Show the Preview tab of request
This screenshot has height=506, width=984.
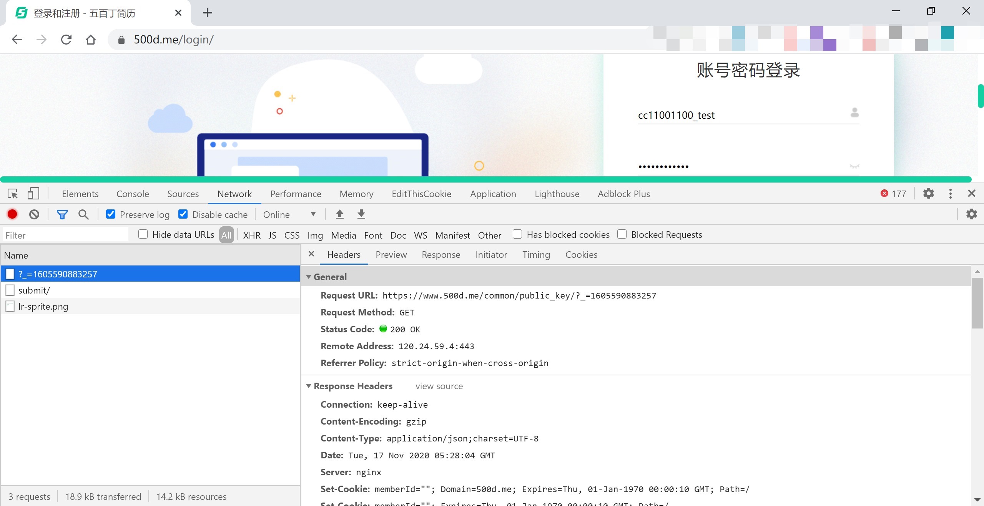click(x=391, y=254)
